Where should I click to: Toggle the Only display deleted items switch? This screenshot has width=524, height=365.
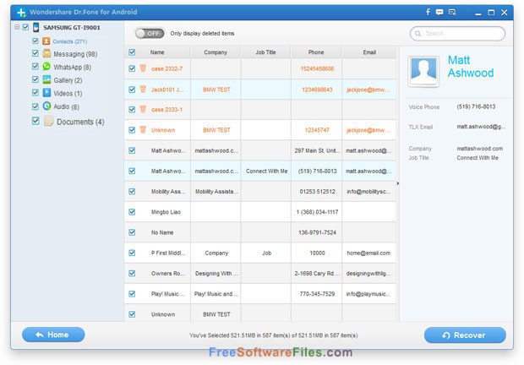150,34
